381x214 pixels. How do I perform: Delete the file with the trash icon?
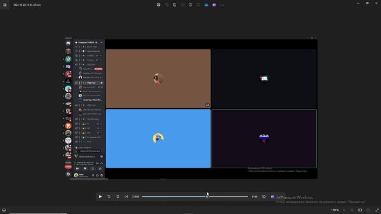pos(174,5)
